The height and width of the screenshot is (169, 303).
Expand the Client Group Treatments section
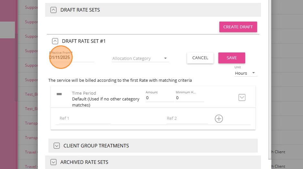coord(57,146)
